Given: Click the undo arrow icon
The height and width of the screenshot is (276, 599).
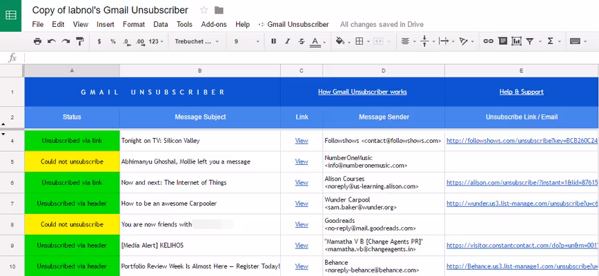Looking at the screenshot, I should 52,41.
